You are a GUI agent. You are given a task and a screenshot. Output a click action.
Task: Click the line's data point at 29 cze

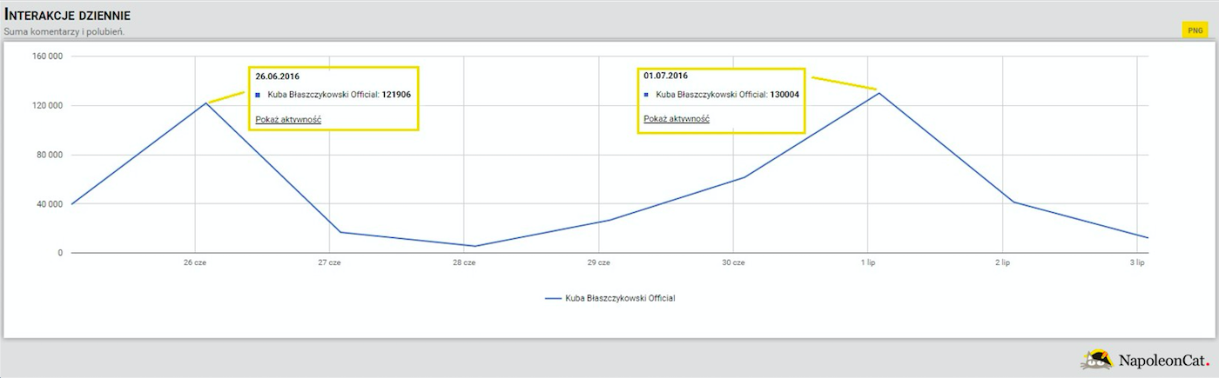tap(609, 220)
